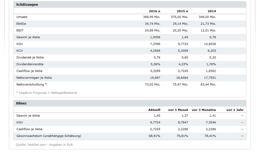
Task: Select the vor 1 Monat column header
Action: coord(178,110)
